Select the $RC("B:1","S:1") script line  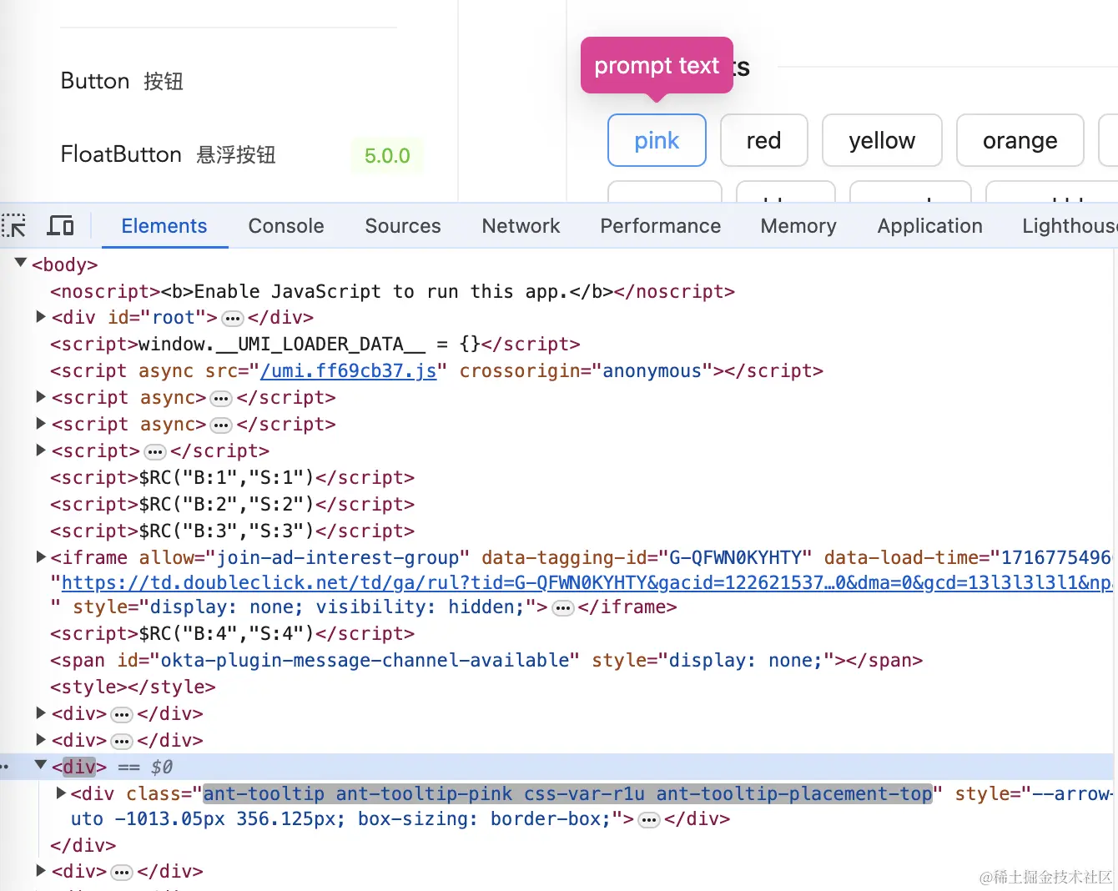232,477
